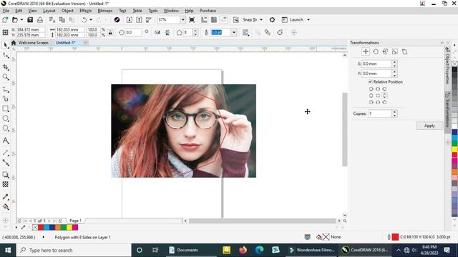Toggle the lock ratio padlock
Screen dimensions: 458x257
coord(110,32)
